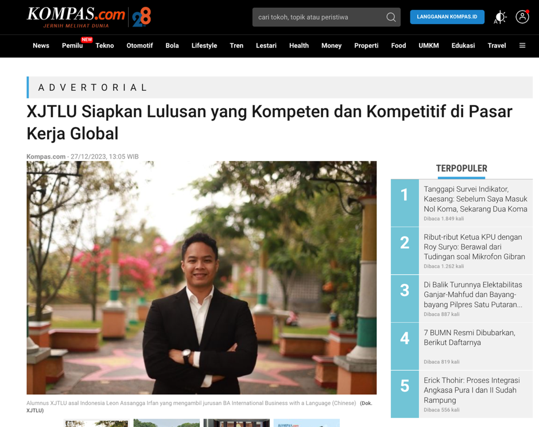Viewport: 539px width, 427px height.
Task: Click "Dibaca 1.262 kali" read count
Action: coord(444,266)
